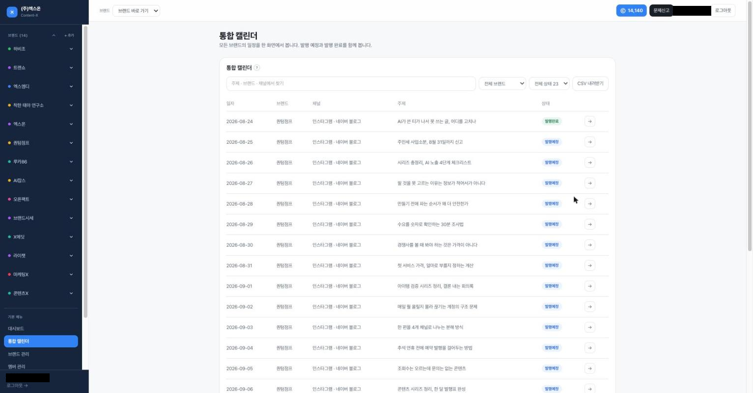
Task: Expand the 엑스온 brand chevron
Action: click(x=71, y=124)
